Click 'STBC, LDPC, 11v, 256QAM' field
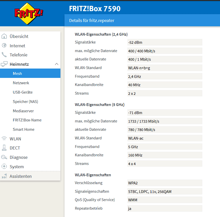This screenshot has height=217, width=220. (x=165, y=192)
